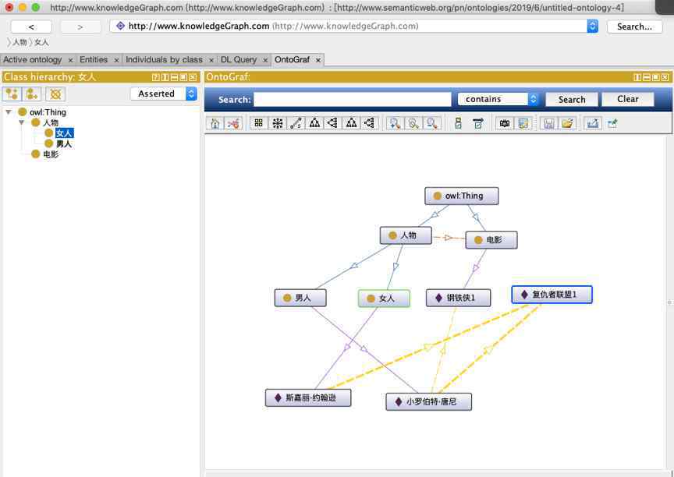Switch to the Entities tab

94,60
